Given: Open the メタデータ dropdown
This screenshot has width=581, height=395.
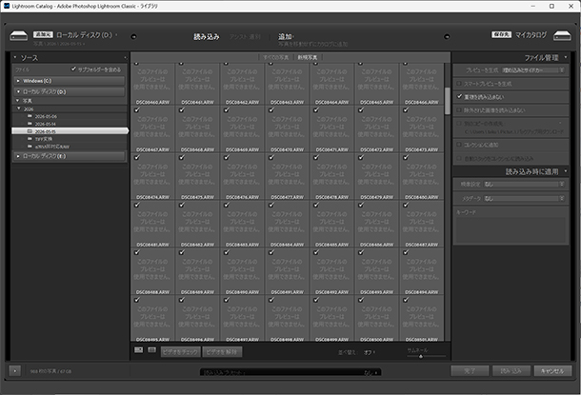Looking at the screenshot, I should pos(524,198).
